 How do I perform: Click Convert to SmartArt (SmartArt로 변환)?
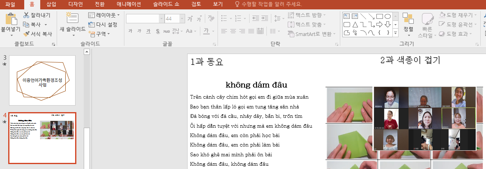(x=312, y=34)
